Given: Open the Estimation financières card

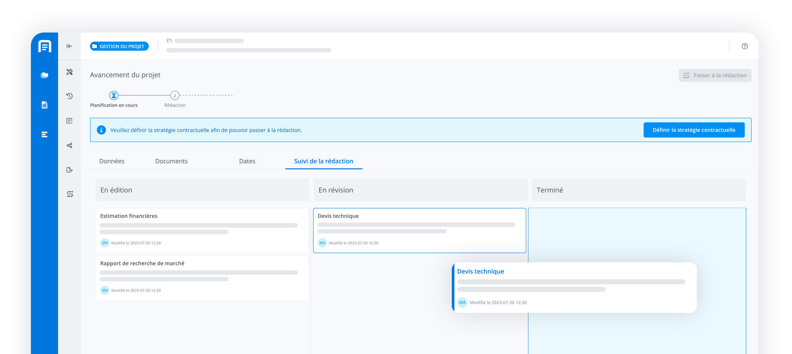Looking at the screenshot, I should coord(202,230).
